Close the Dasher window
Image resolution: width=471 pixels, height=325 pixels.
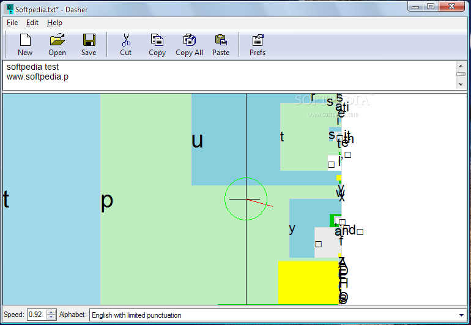(451, 6)
